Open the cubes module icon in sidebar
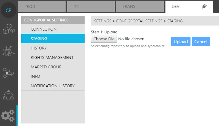Screen dimensions: 219x126 tap(9, 30)
